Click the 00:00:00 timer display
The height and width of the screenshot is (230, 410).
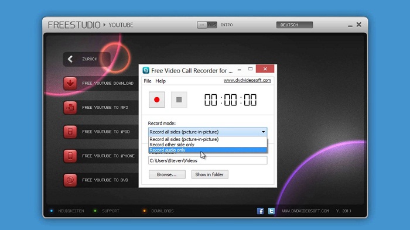coord(230,100)
